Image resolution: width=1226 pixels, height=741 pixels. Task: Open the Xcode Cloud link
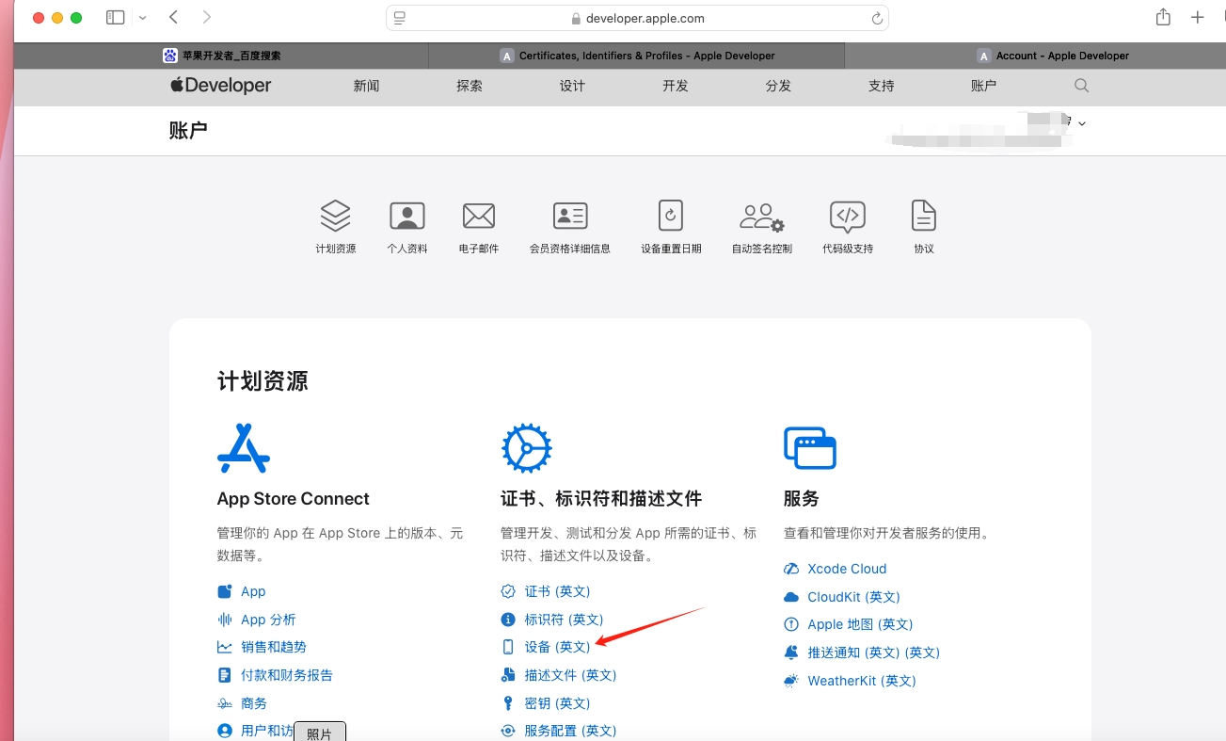(847, 569)
